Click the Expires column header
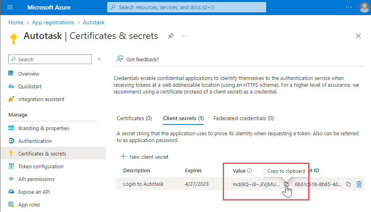The image size is (371, 212). coord(193,171)
